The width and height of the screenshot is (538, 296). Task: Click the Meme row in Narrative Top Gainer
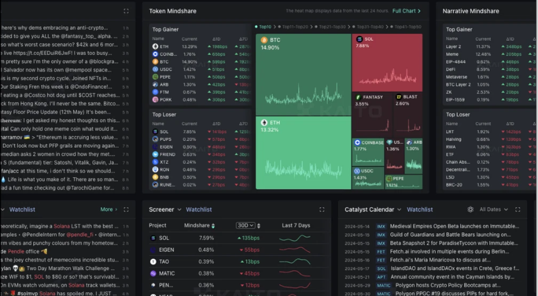[x=489, y=54]
